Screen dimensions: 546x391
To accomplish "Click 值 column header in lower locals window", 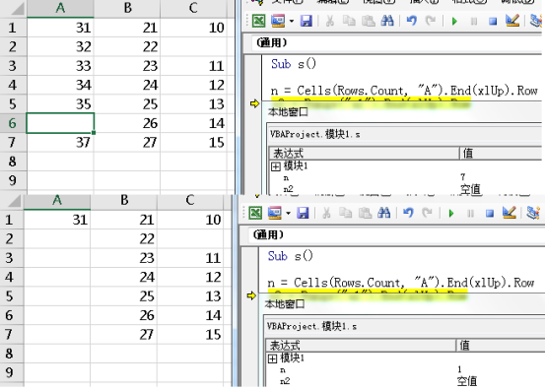I will tap(500, 345).
